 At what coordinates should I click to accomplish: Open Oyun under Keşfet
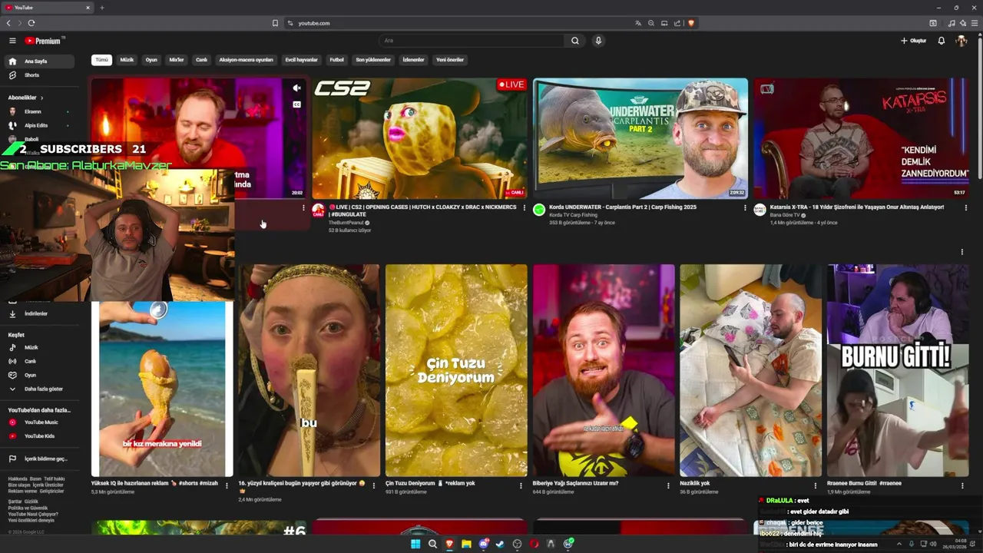41,375
